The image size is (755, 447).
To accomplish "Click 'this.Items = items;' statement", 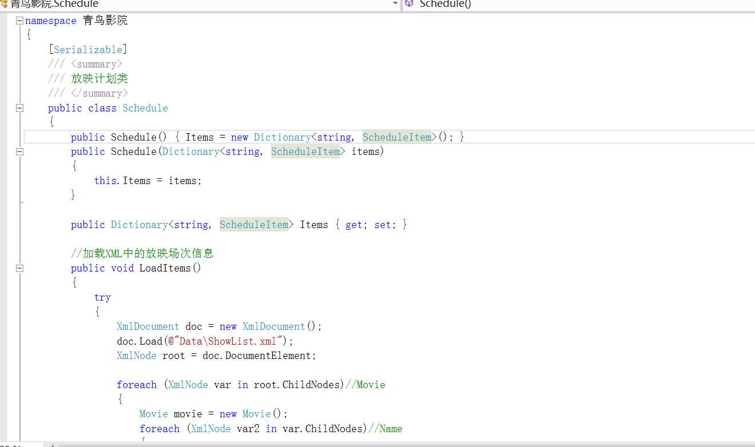I will [148, 181].
